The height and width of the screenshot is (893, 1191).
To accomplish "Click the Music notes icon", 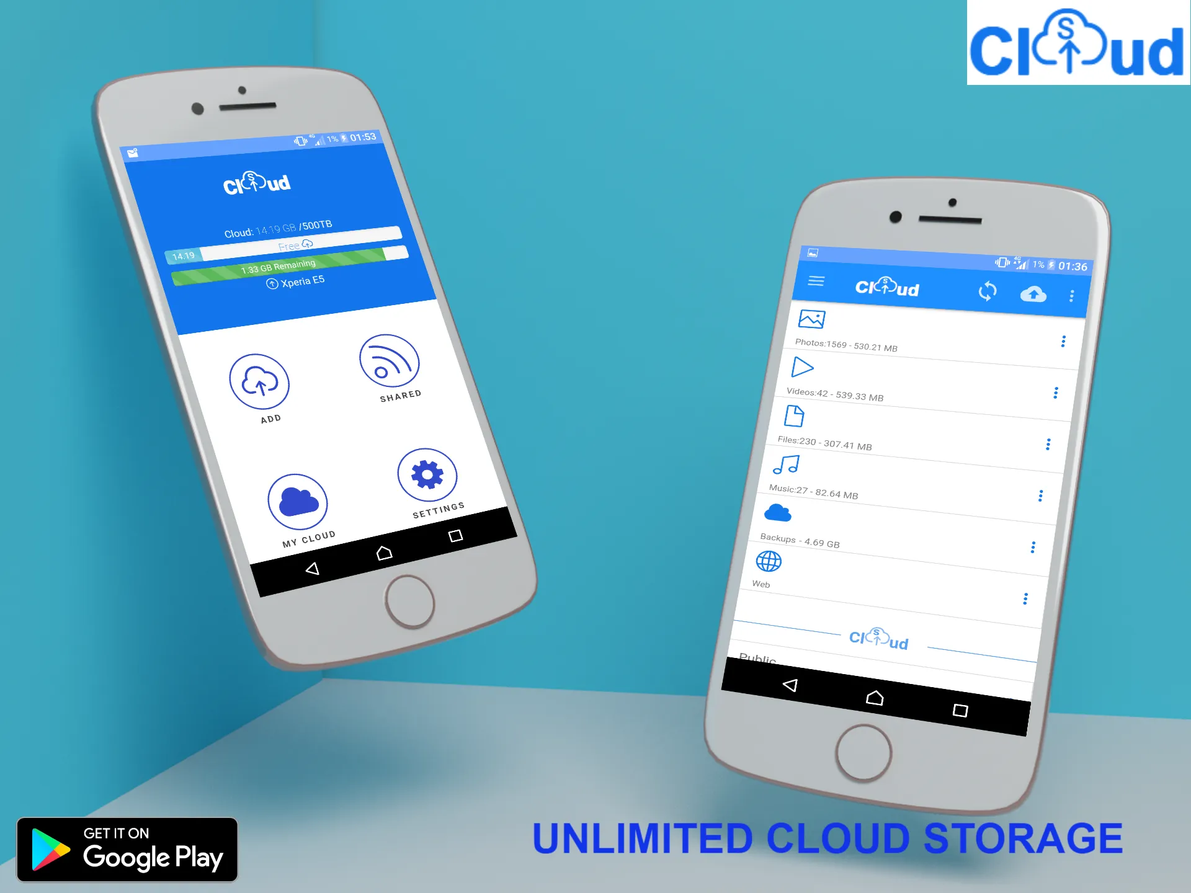I will point(786,466).
